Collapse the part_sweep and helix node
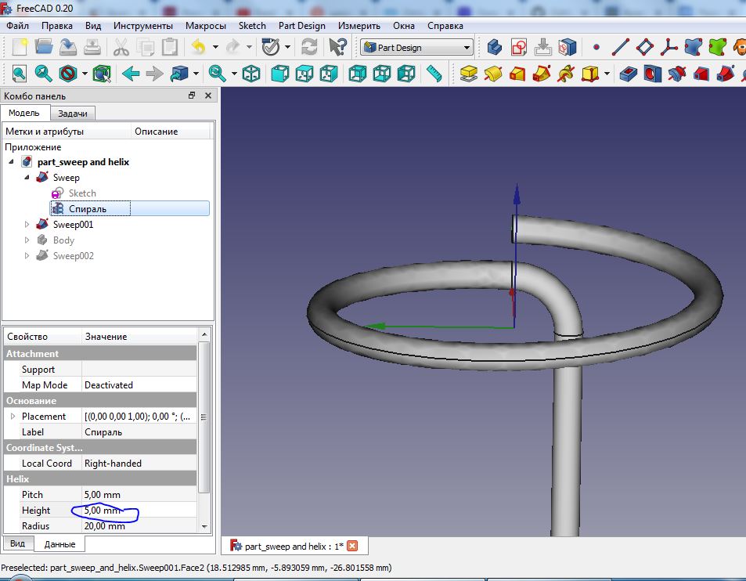This screenshot has height=581, width=746. click(x=11, y=161)
